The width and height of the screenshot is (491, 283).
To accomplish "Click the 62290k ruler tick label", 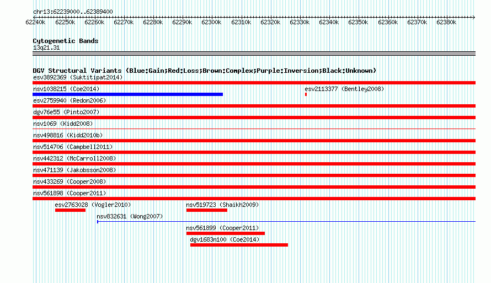I will click(182, 22).
